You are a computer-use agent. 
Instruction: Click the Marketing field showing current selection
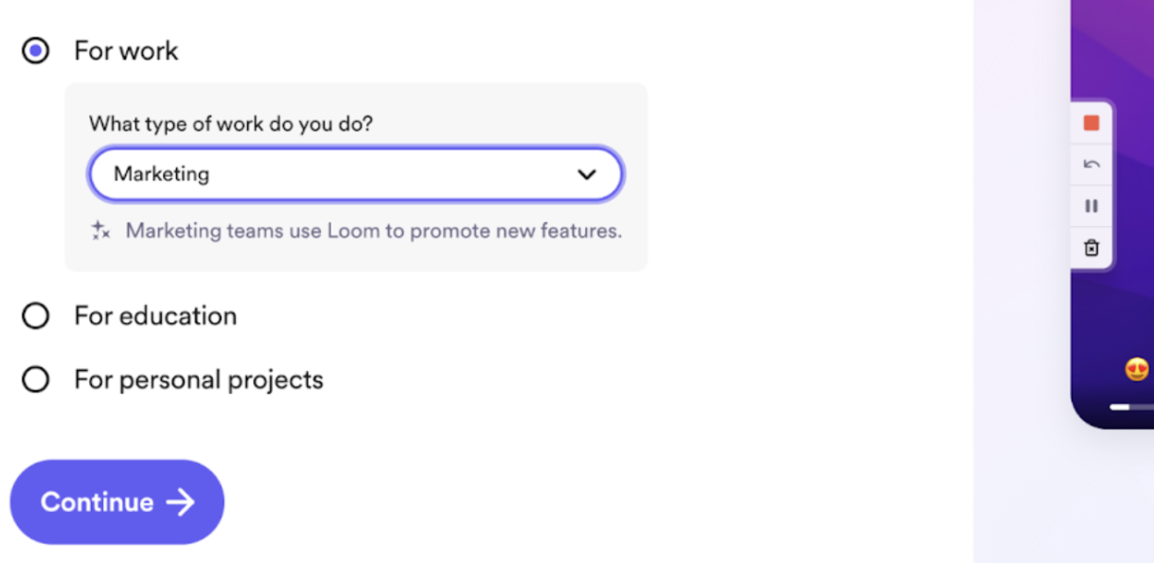click(355, 174)
